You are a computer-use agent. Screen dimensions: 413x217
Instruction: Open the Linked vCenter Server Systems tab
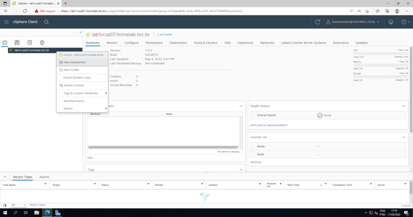pos(303,43)
